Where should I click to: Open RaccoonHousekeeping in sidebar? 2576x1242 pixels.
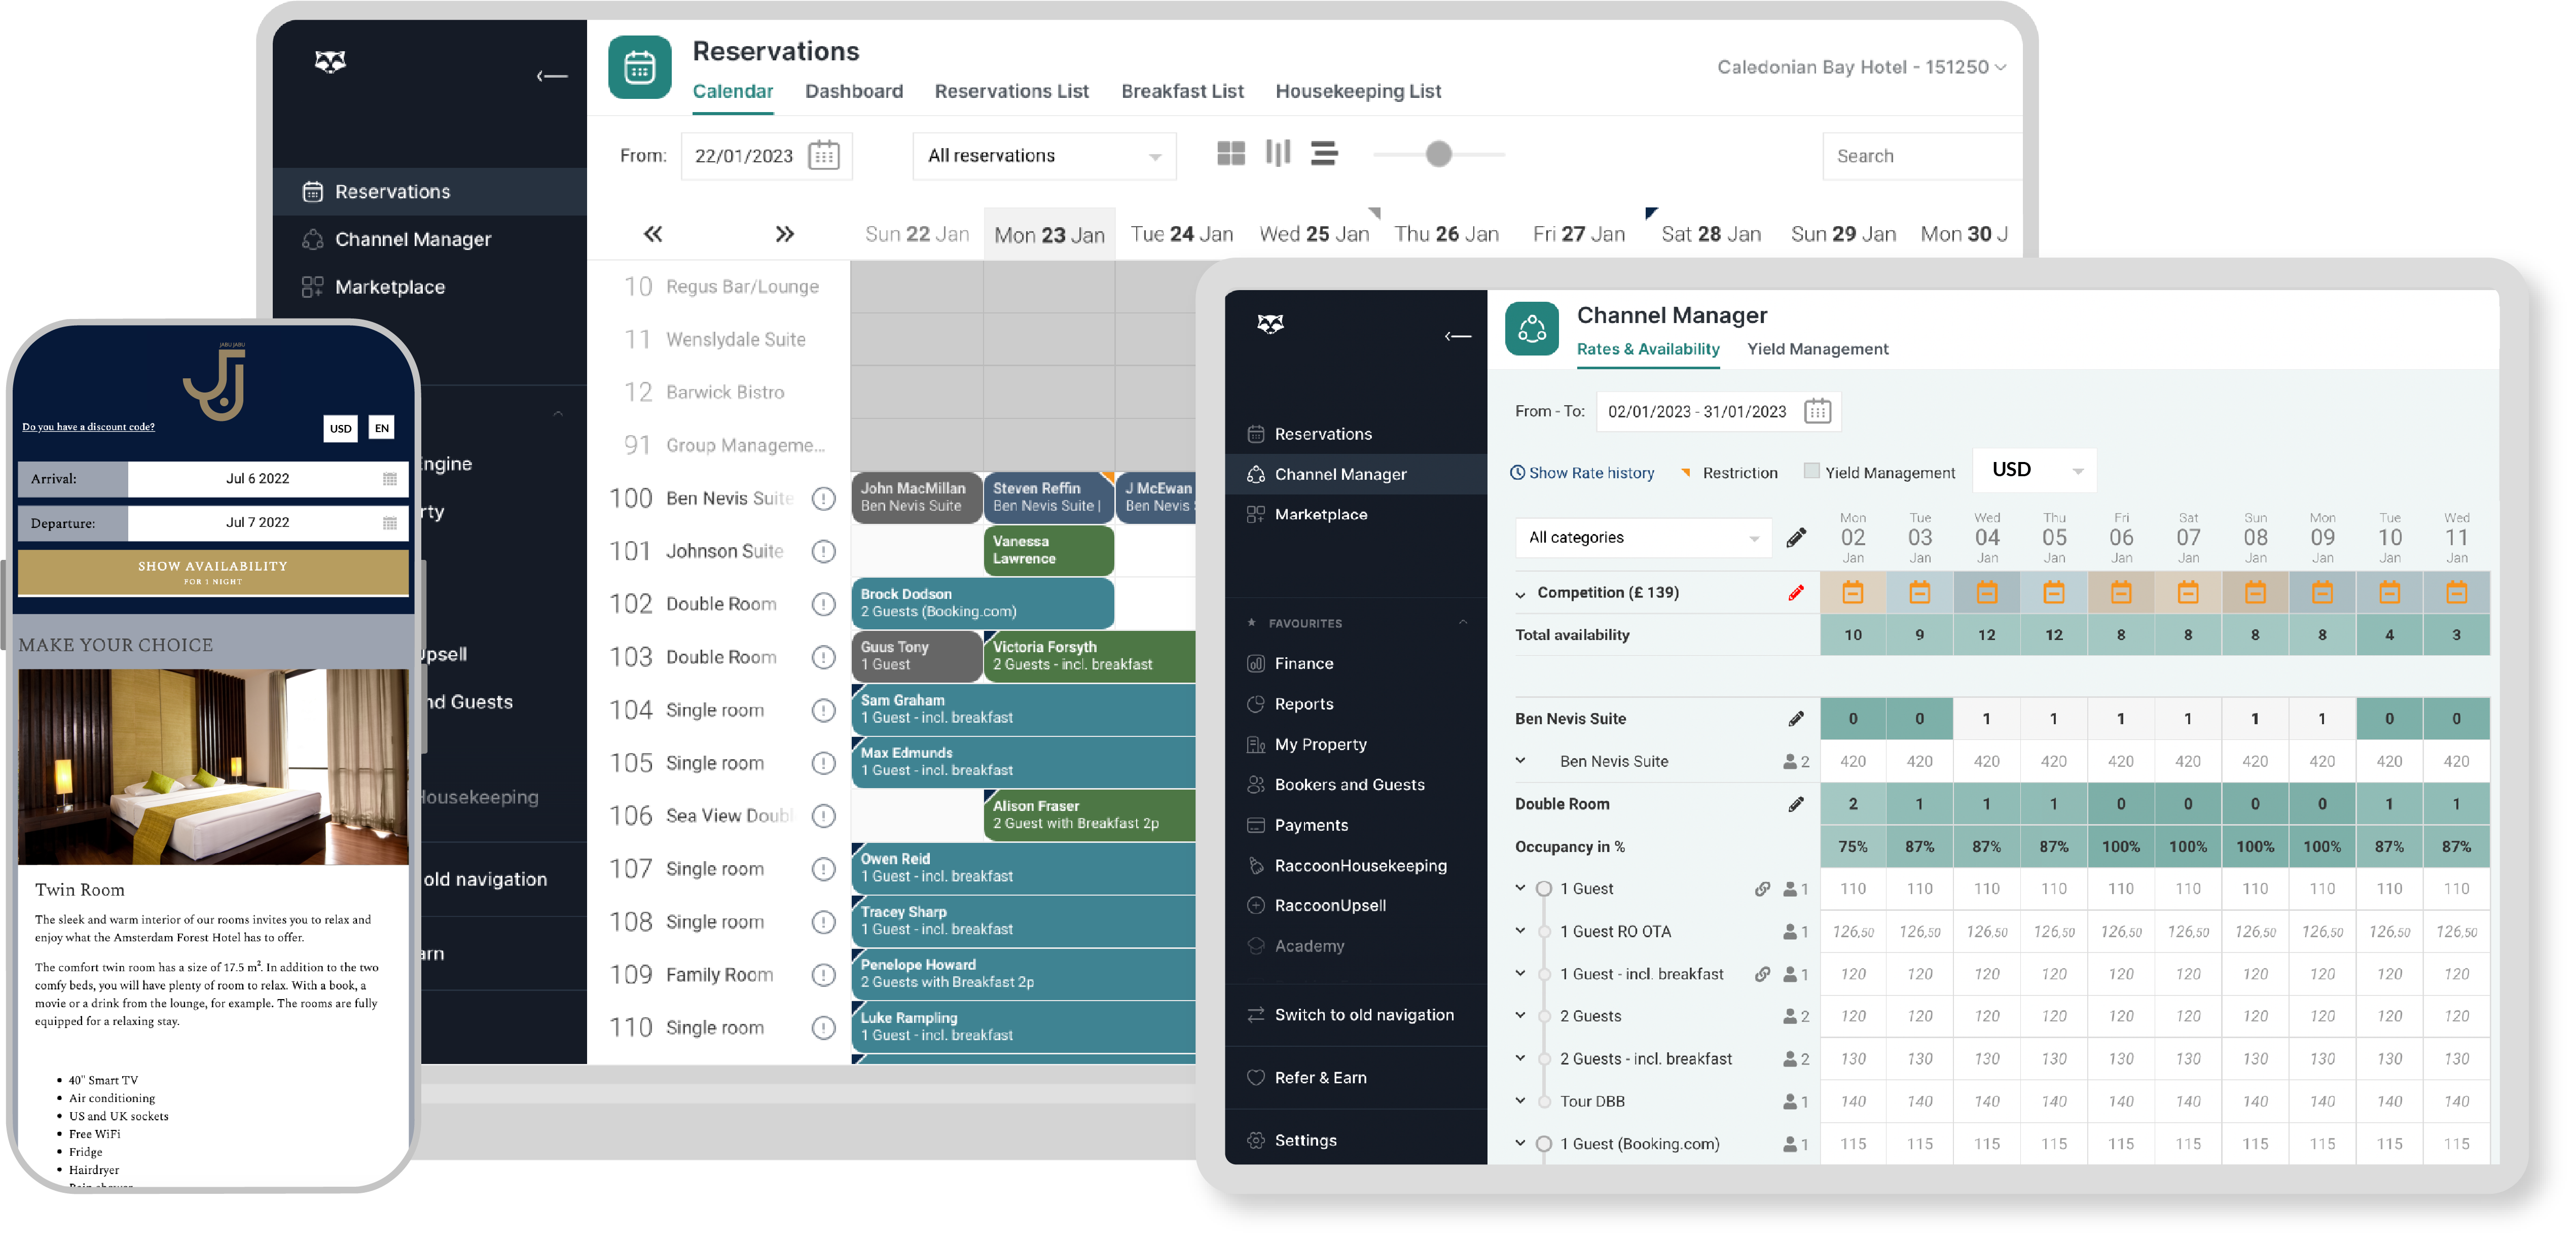[x=1347, y=866]
